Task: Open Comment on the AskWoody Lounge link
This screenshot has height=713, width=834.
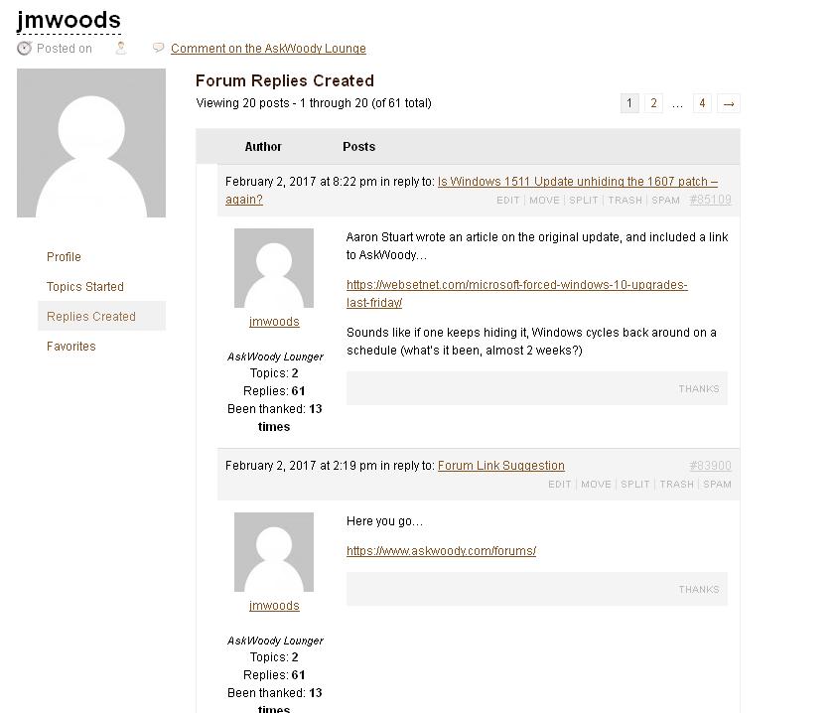Action: [268, 49]
